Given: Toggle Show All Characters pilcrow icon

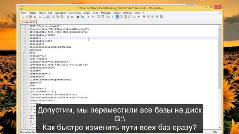Looking at the screenshot, I should tap(112, 17).
